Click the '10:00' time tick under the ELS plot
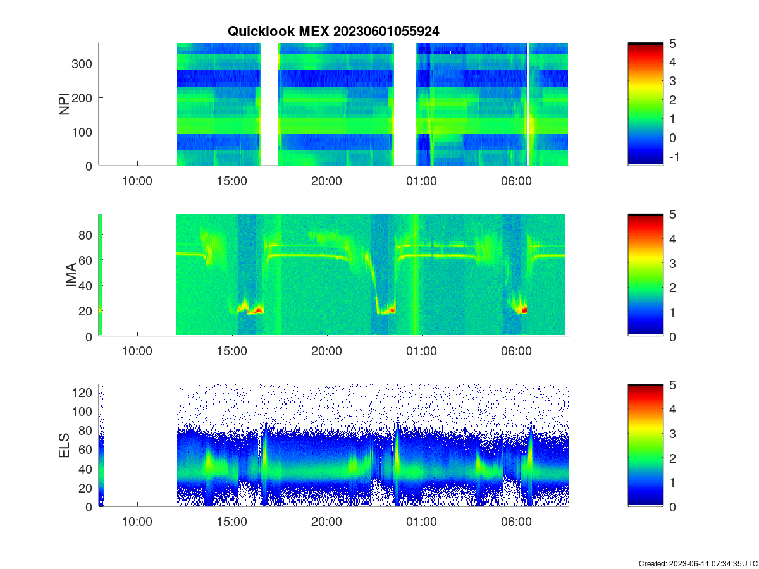Screen dimensions: 759x569 click(137, 522)
